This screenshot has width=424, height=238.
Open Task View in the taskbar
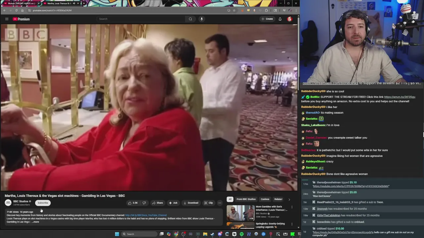[x=161, y=234]
